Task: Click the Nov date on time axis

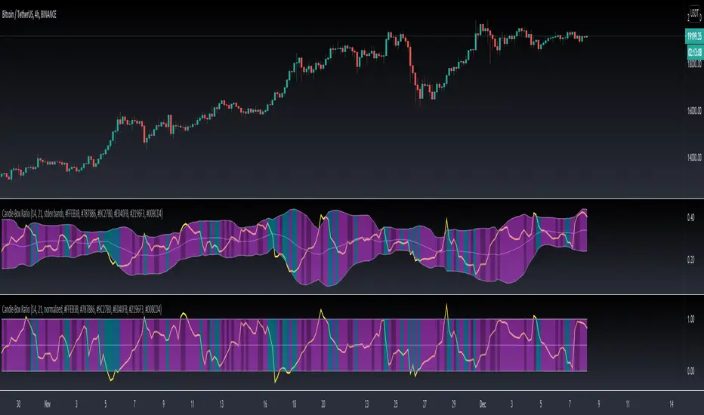Action: pos(47,404)
